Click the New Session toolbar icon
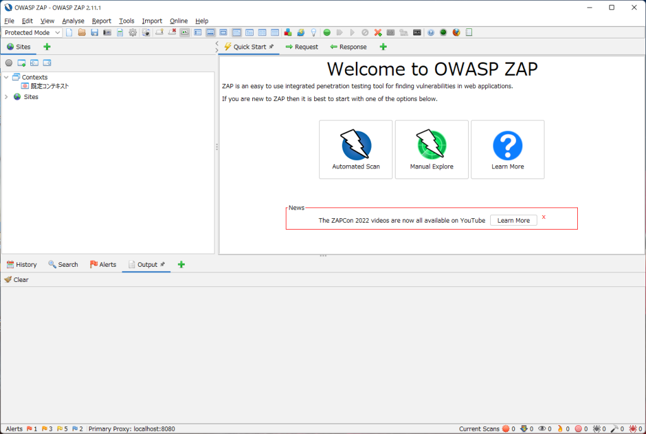The height and width of the screenshot is (434, 646). point(69,32)
